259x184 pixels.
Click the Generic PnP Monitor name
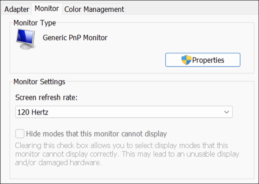[75, 38]
